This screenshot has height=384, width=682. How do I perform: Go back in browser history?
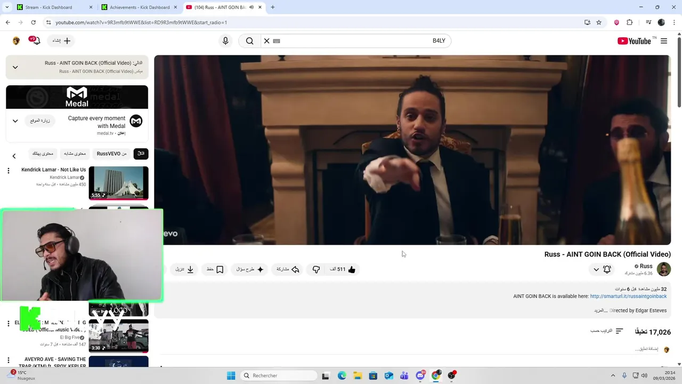[x=7, y=22]
